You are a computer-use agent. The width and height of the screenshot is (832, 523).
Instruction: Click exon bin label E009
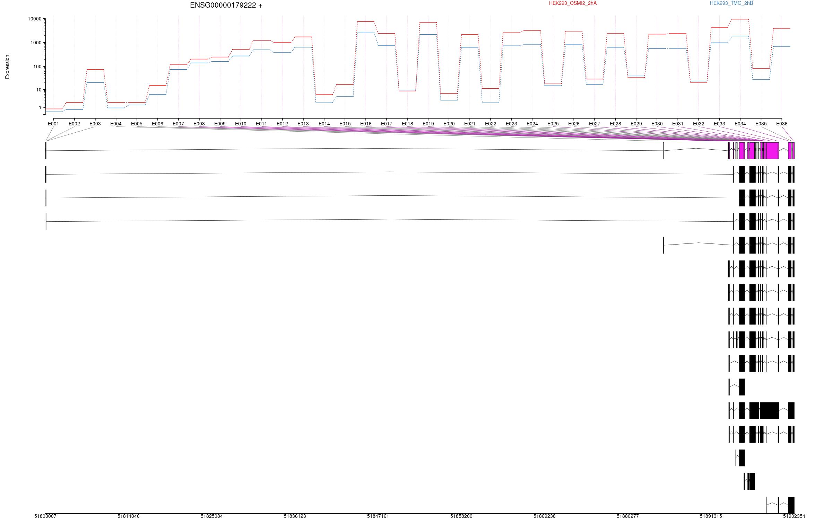[x=220, y=124]
